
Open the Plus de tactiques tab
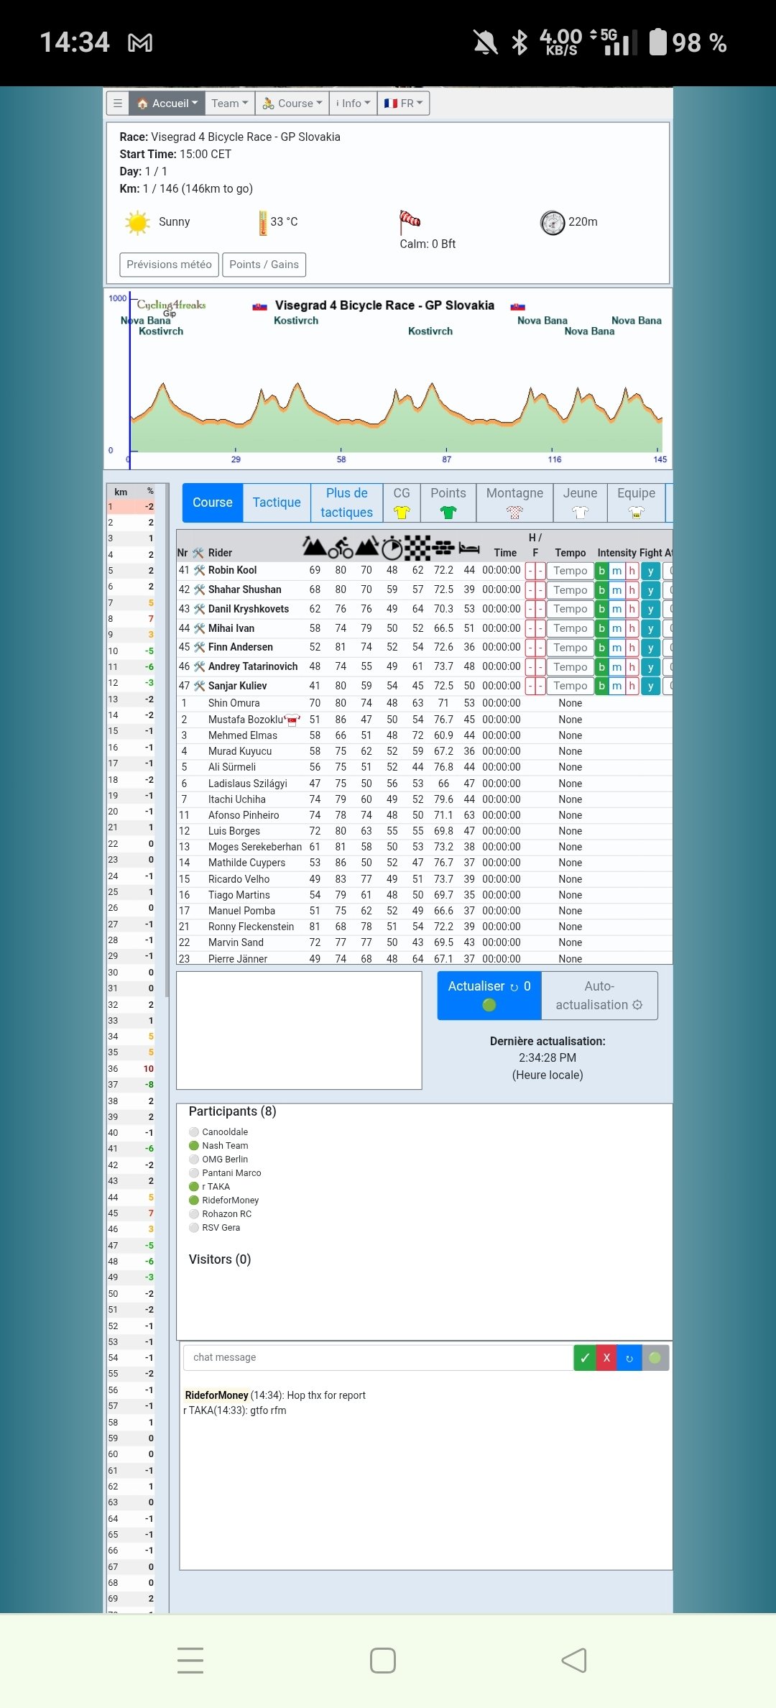(x=346, y=502)
